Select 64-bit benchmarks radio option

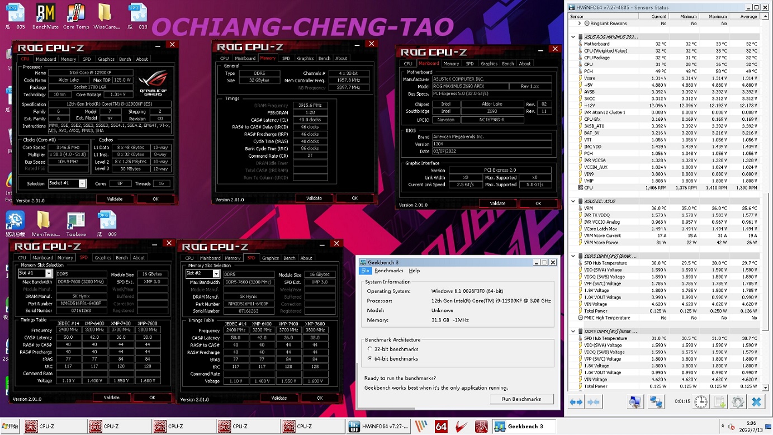click(x=369, y=359)
